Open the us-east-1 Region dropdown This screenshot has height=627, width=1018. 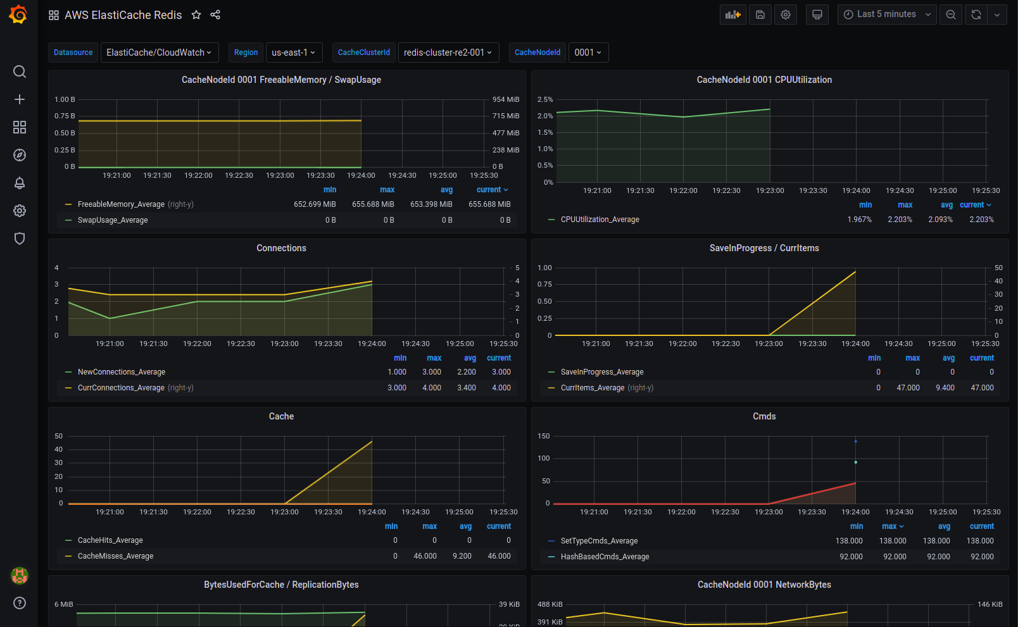[x=294, y=53]
